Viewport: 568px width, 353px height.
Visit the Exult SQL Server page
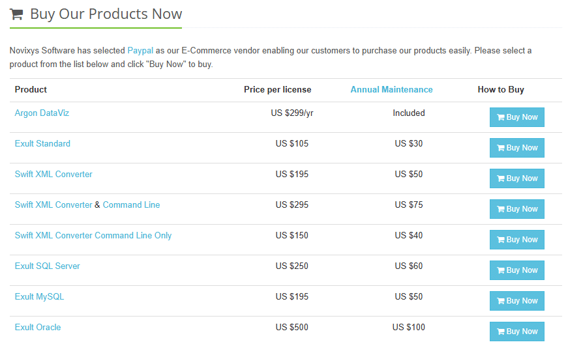pos(47,266)
